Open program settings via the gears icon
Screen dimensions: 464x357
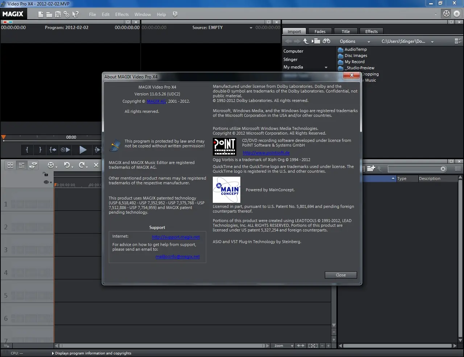coord(67,15)
